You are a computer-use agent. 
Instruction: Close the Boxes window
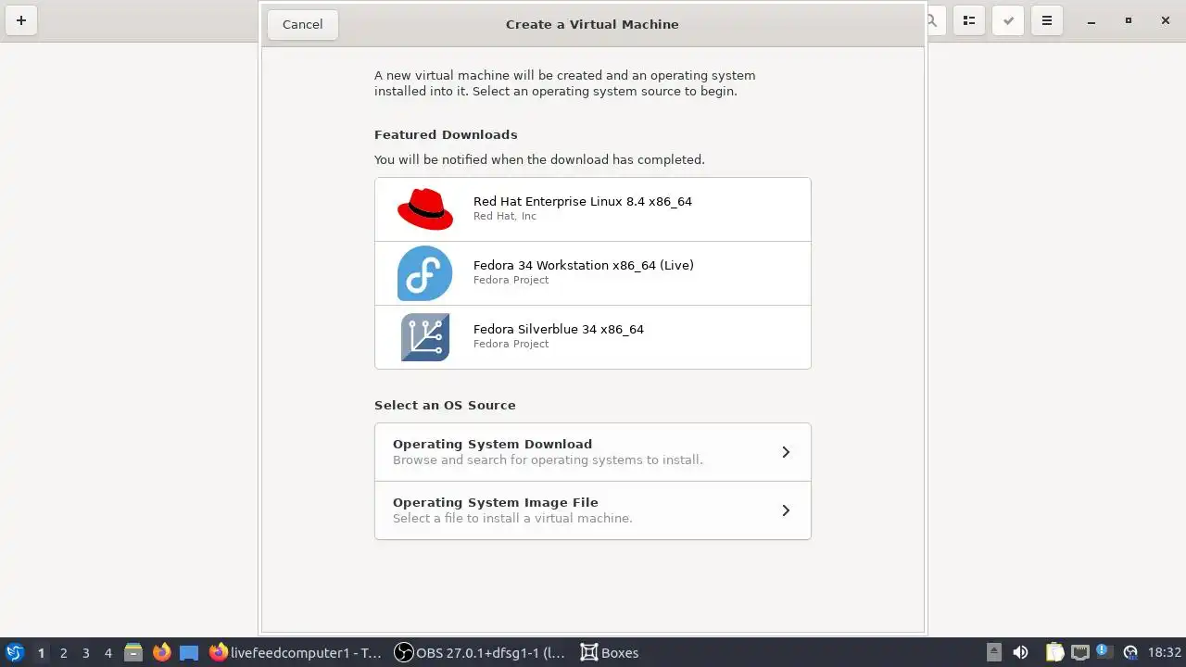(1166, 20)
